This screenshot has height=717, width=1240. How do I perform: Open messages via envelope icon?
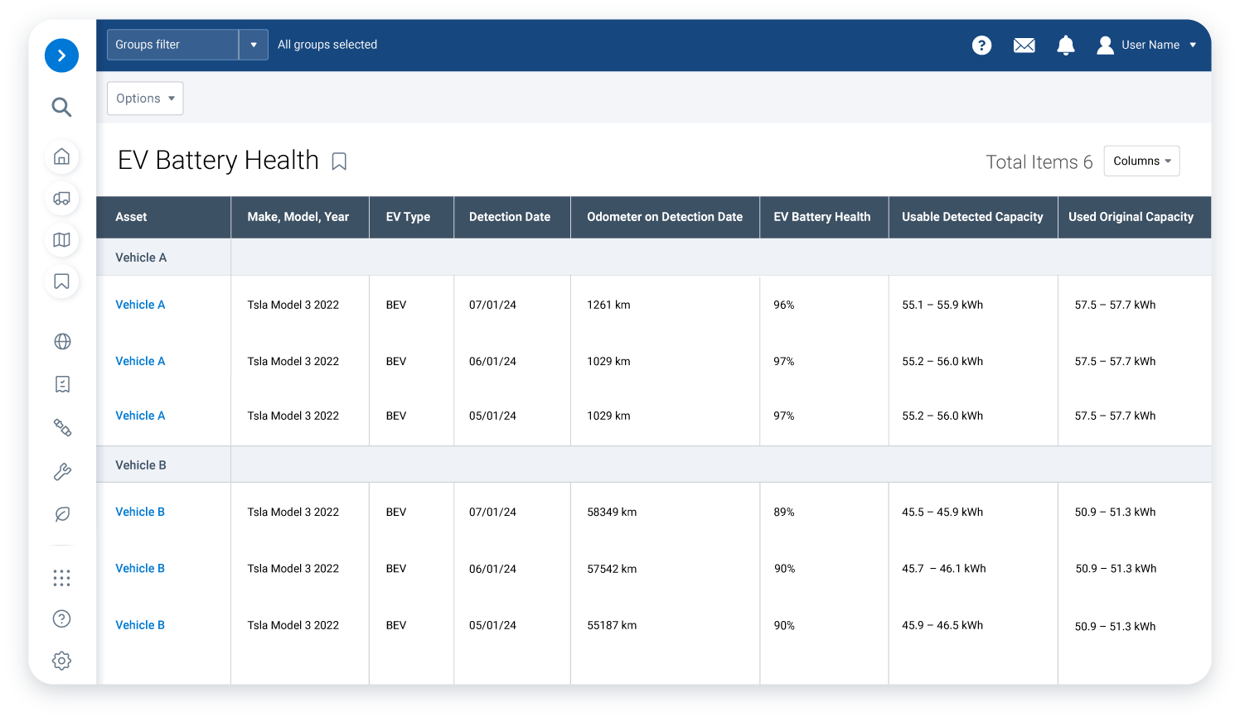click(x=1024, y=46)
